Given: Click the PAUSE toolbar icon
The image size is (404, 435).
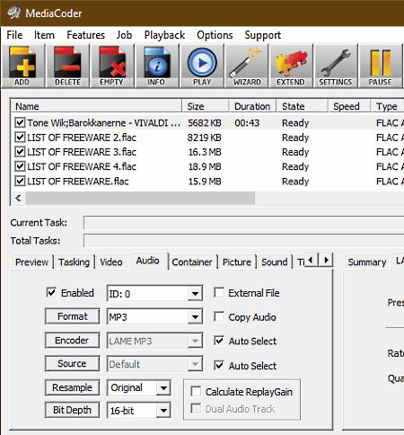Looking at the screenshot, I should (x=380, y=66).
